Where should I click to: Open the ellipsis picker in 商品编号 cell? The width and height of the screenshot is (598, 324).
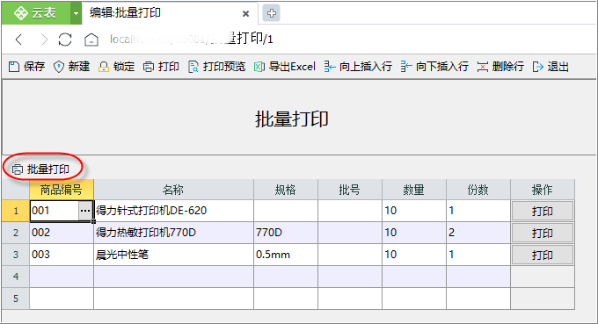pyautogui.click(x=85, y=211)
